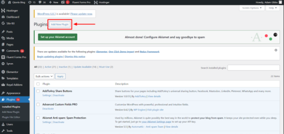Viewport: 284px width, 134px height.
Task: Select Installed Plugins submenu item
Action: [x=11, y=107]
